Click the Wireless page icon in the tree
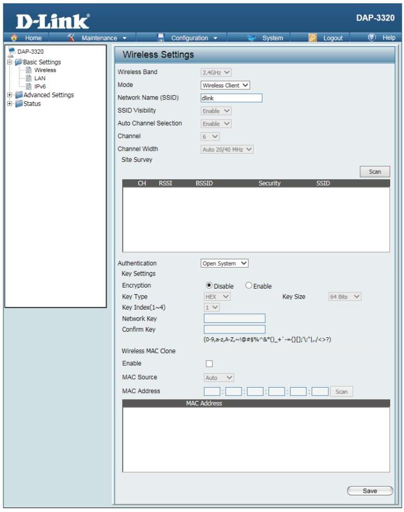The image size is (404, 512). click(29, 70)
